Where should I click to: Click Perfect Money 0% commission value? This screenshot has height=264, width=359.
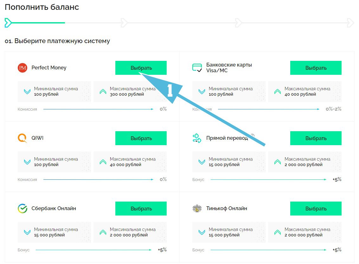(163, 109)
